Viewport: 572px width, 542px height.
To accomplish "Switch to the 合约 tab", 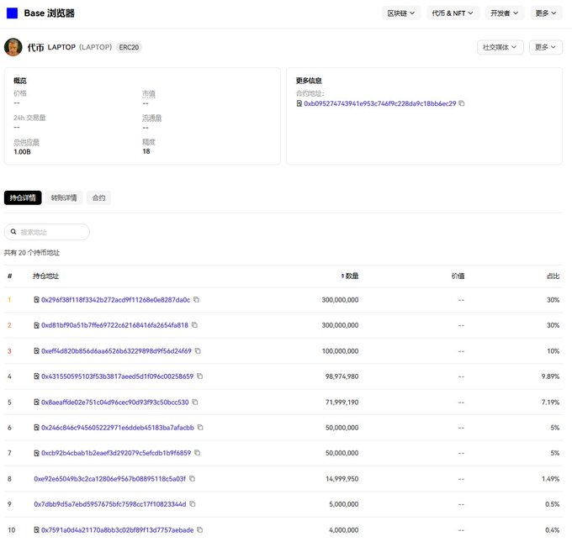I will coord(98,197).
